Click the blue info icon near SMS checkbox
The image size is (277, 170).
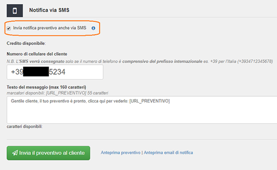93,28
